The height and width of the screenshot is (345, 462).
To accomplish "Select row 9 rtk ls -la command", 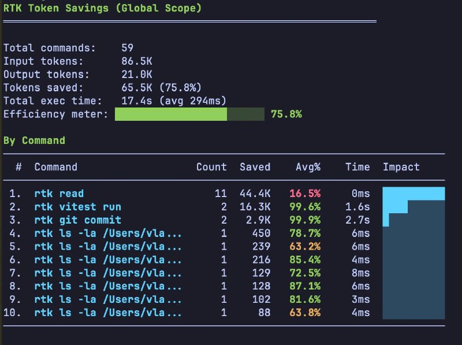I will (108, 299).
